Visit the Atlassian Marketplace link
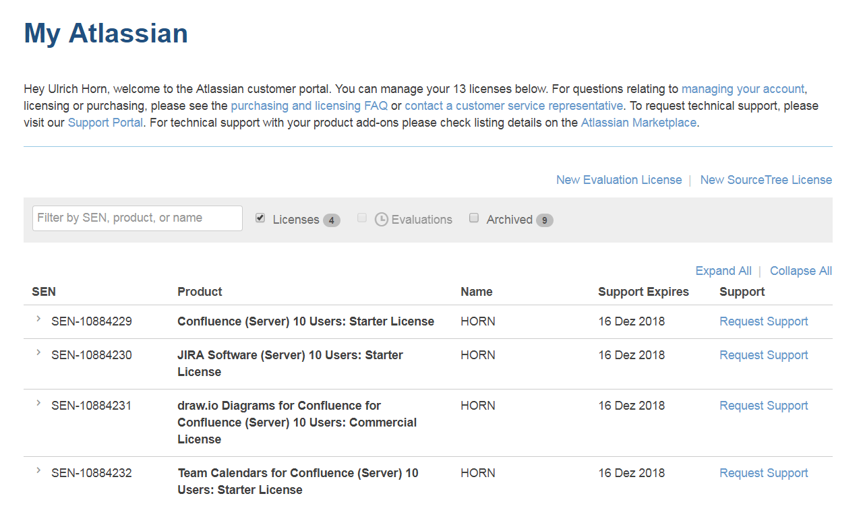Image resolution: width=863 pixels, height=529 pixels. coord(638,123)
